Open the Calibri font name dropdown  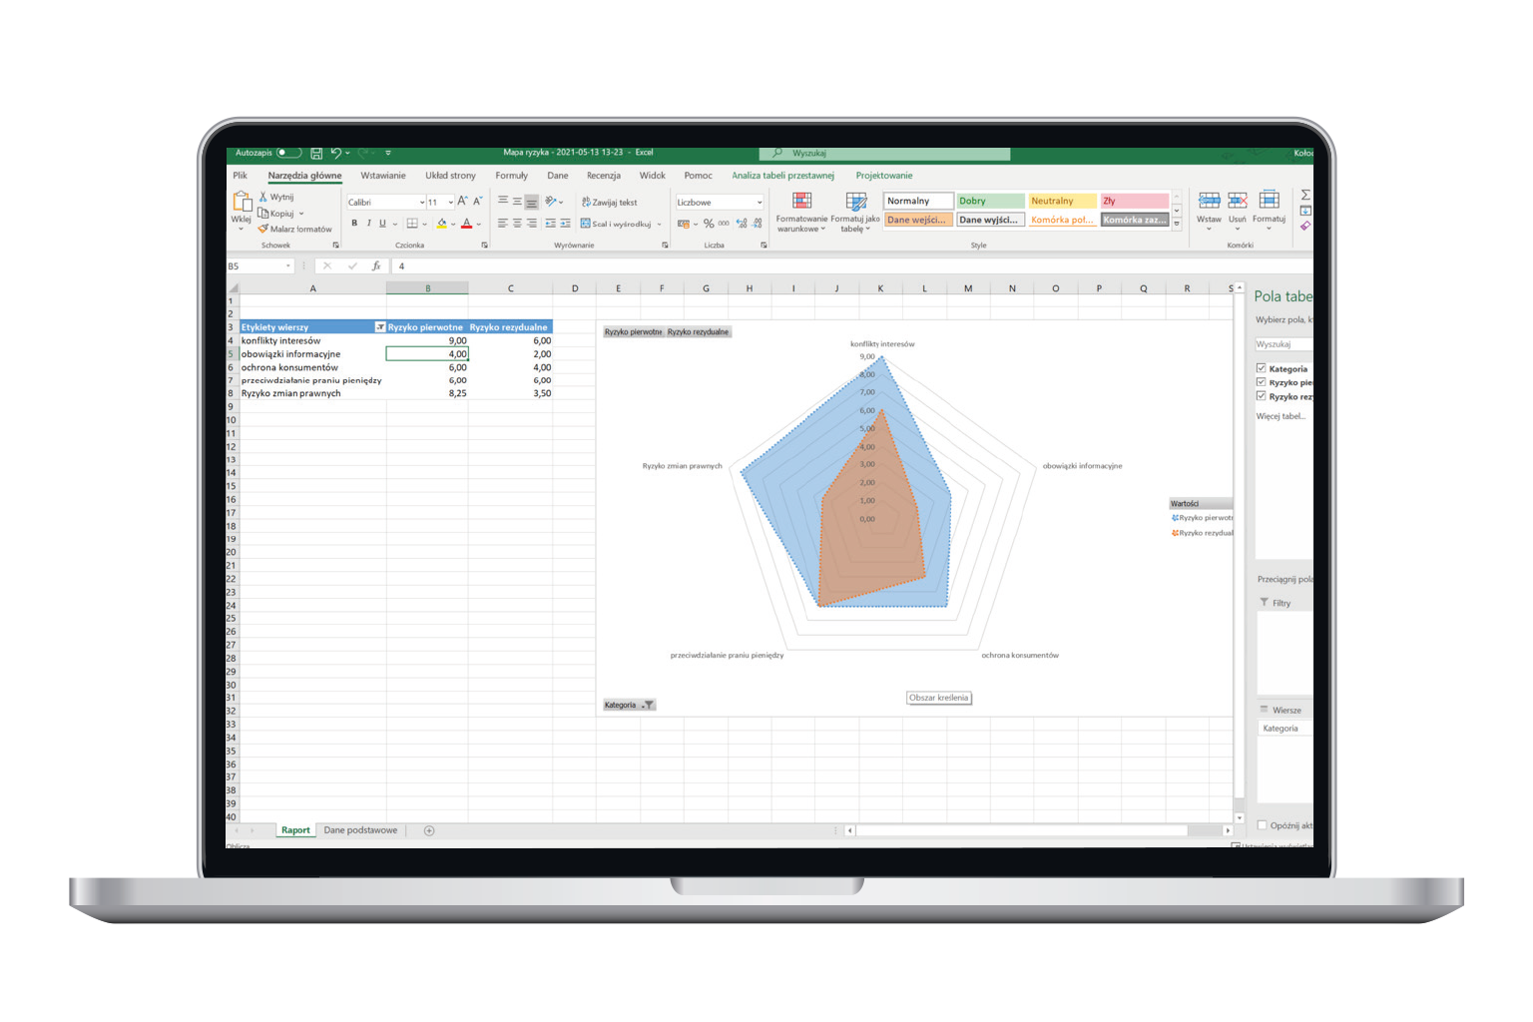[422, 203]
